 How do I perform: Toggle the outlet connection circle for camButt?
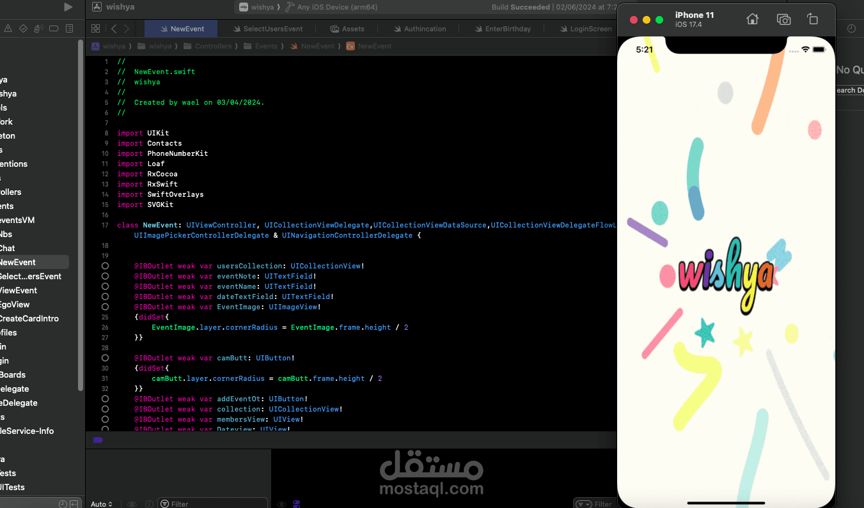[x=105, y=358]
